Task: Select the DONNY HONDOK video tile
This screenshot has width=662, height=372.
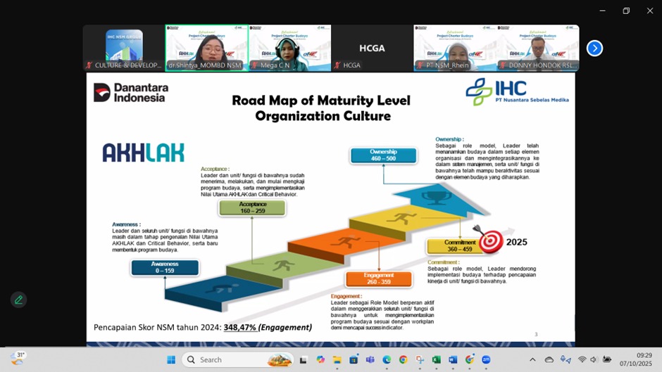Action: point(537,49)
